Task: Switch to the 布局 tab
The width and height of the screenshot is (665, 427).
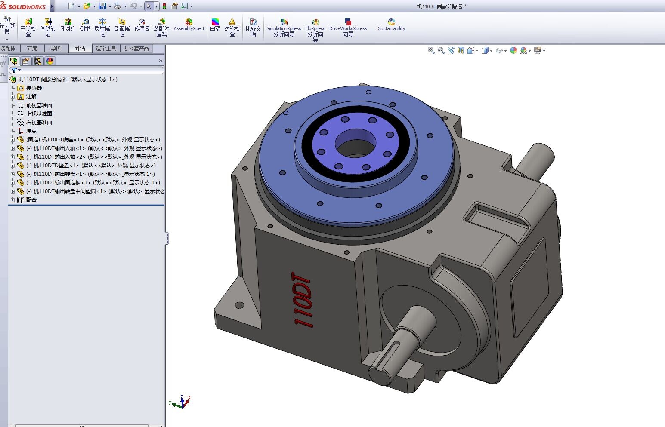Action: [x=32, y=48]
